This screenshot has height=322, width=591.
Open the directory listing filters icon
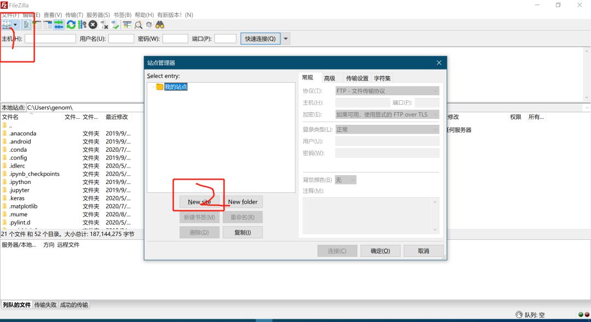coord(127,25)
